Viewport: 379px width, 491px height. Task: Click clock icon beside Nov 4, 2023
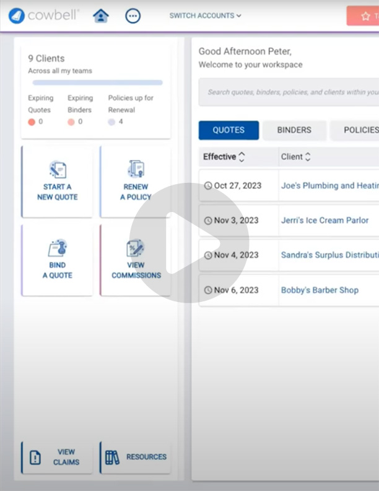208,255
